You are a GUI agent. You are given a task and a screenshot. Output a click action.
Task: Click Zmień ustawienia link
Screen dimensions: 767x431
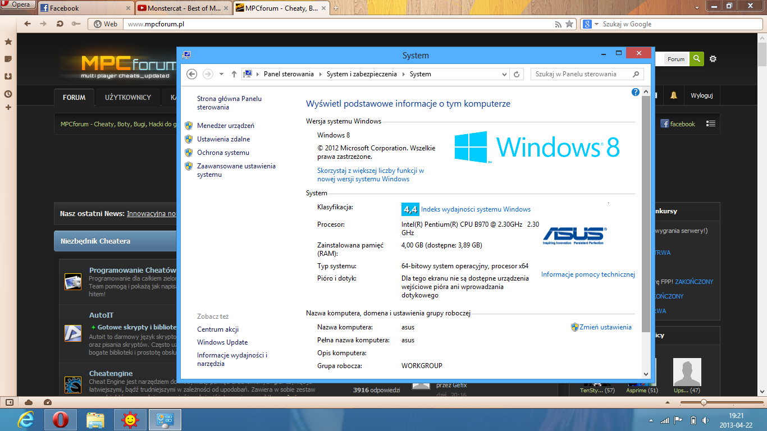pos(605,327)
